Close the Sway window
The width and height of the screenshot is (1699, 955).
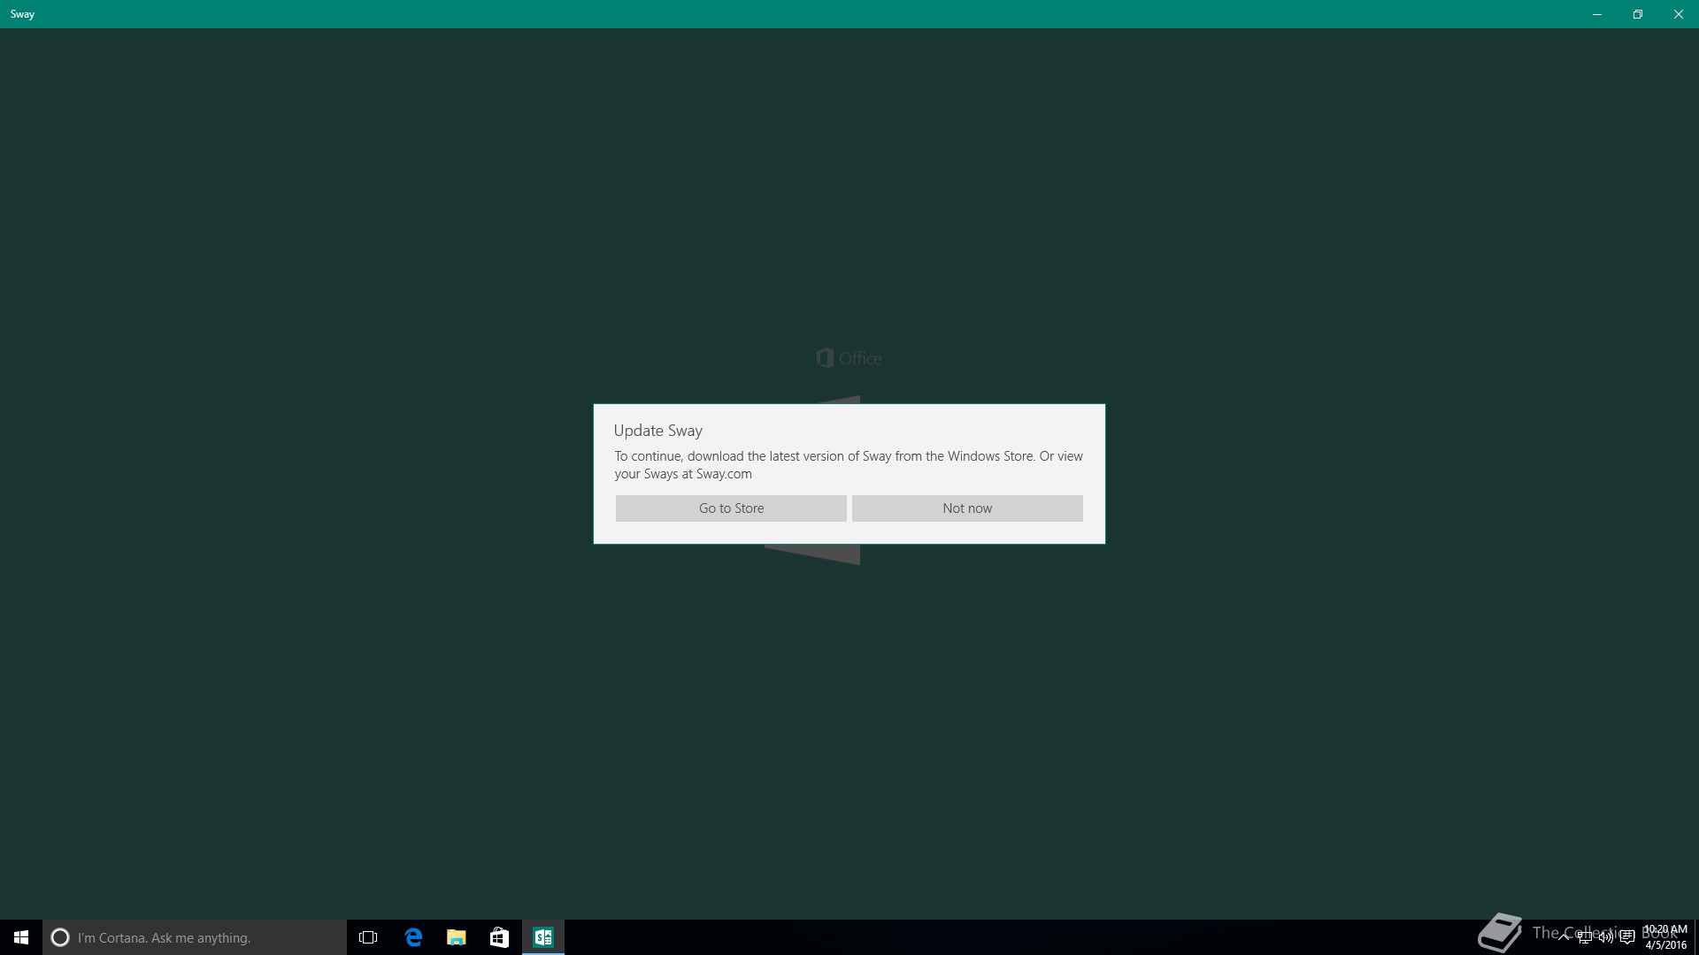click(x=1679, y=14)
